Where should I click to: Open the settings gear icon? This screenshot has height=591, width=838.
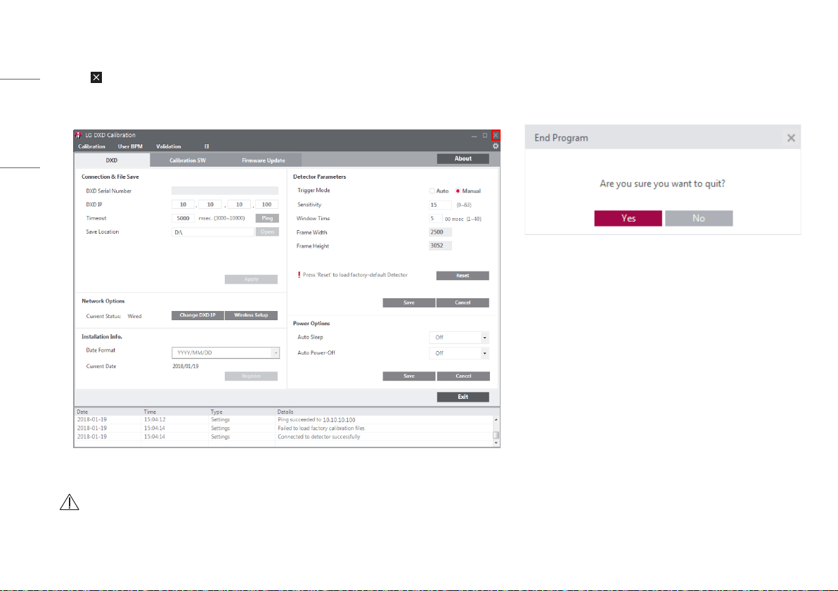point(496,146)
